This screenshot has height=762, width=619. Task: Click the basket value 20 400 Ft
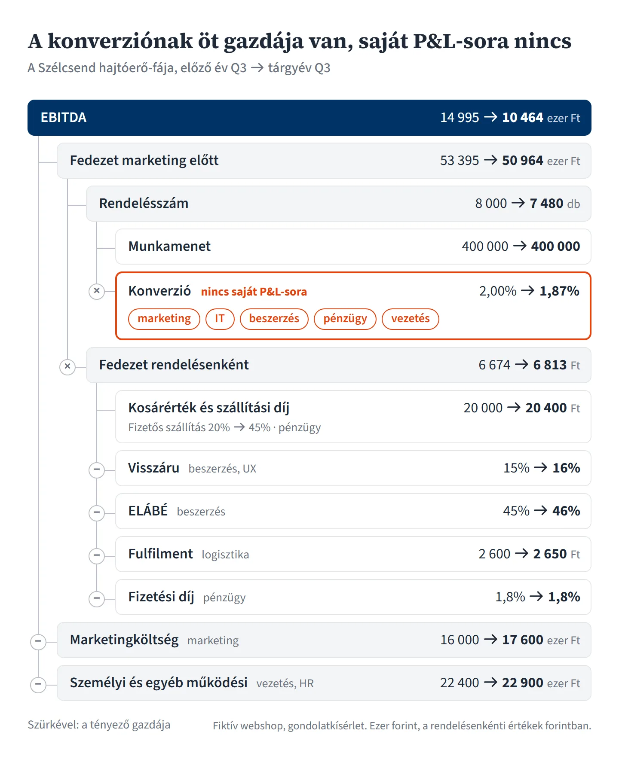[553, 408]
